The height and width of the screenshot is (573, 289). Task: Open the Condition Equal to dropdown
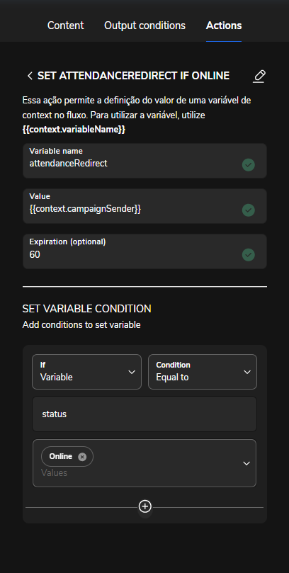[203, 372]
